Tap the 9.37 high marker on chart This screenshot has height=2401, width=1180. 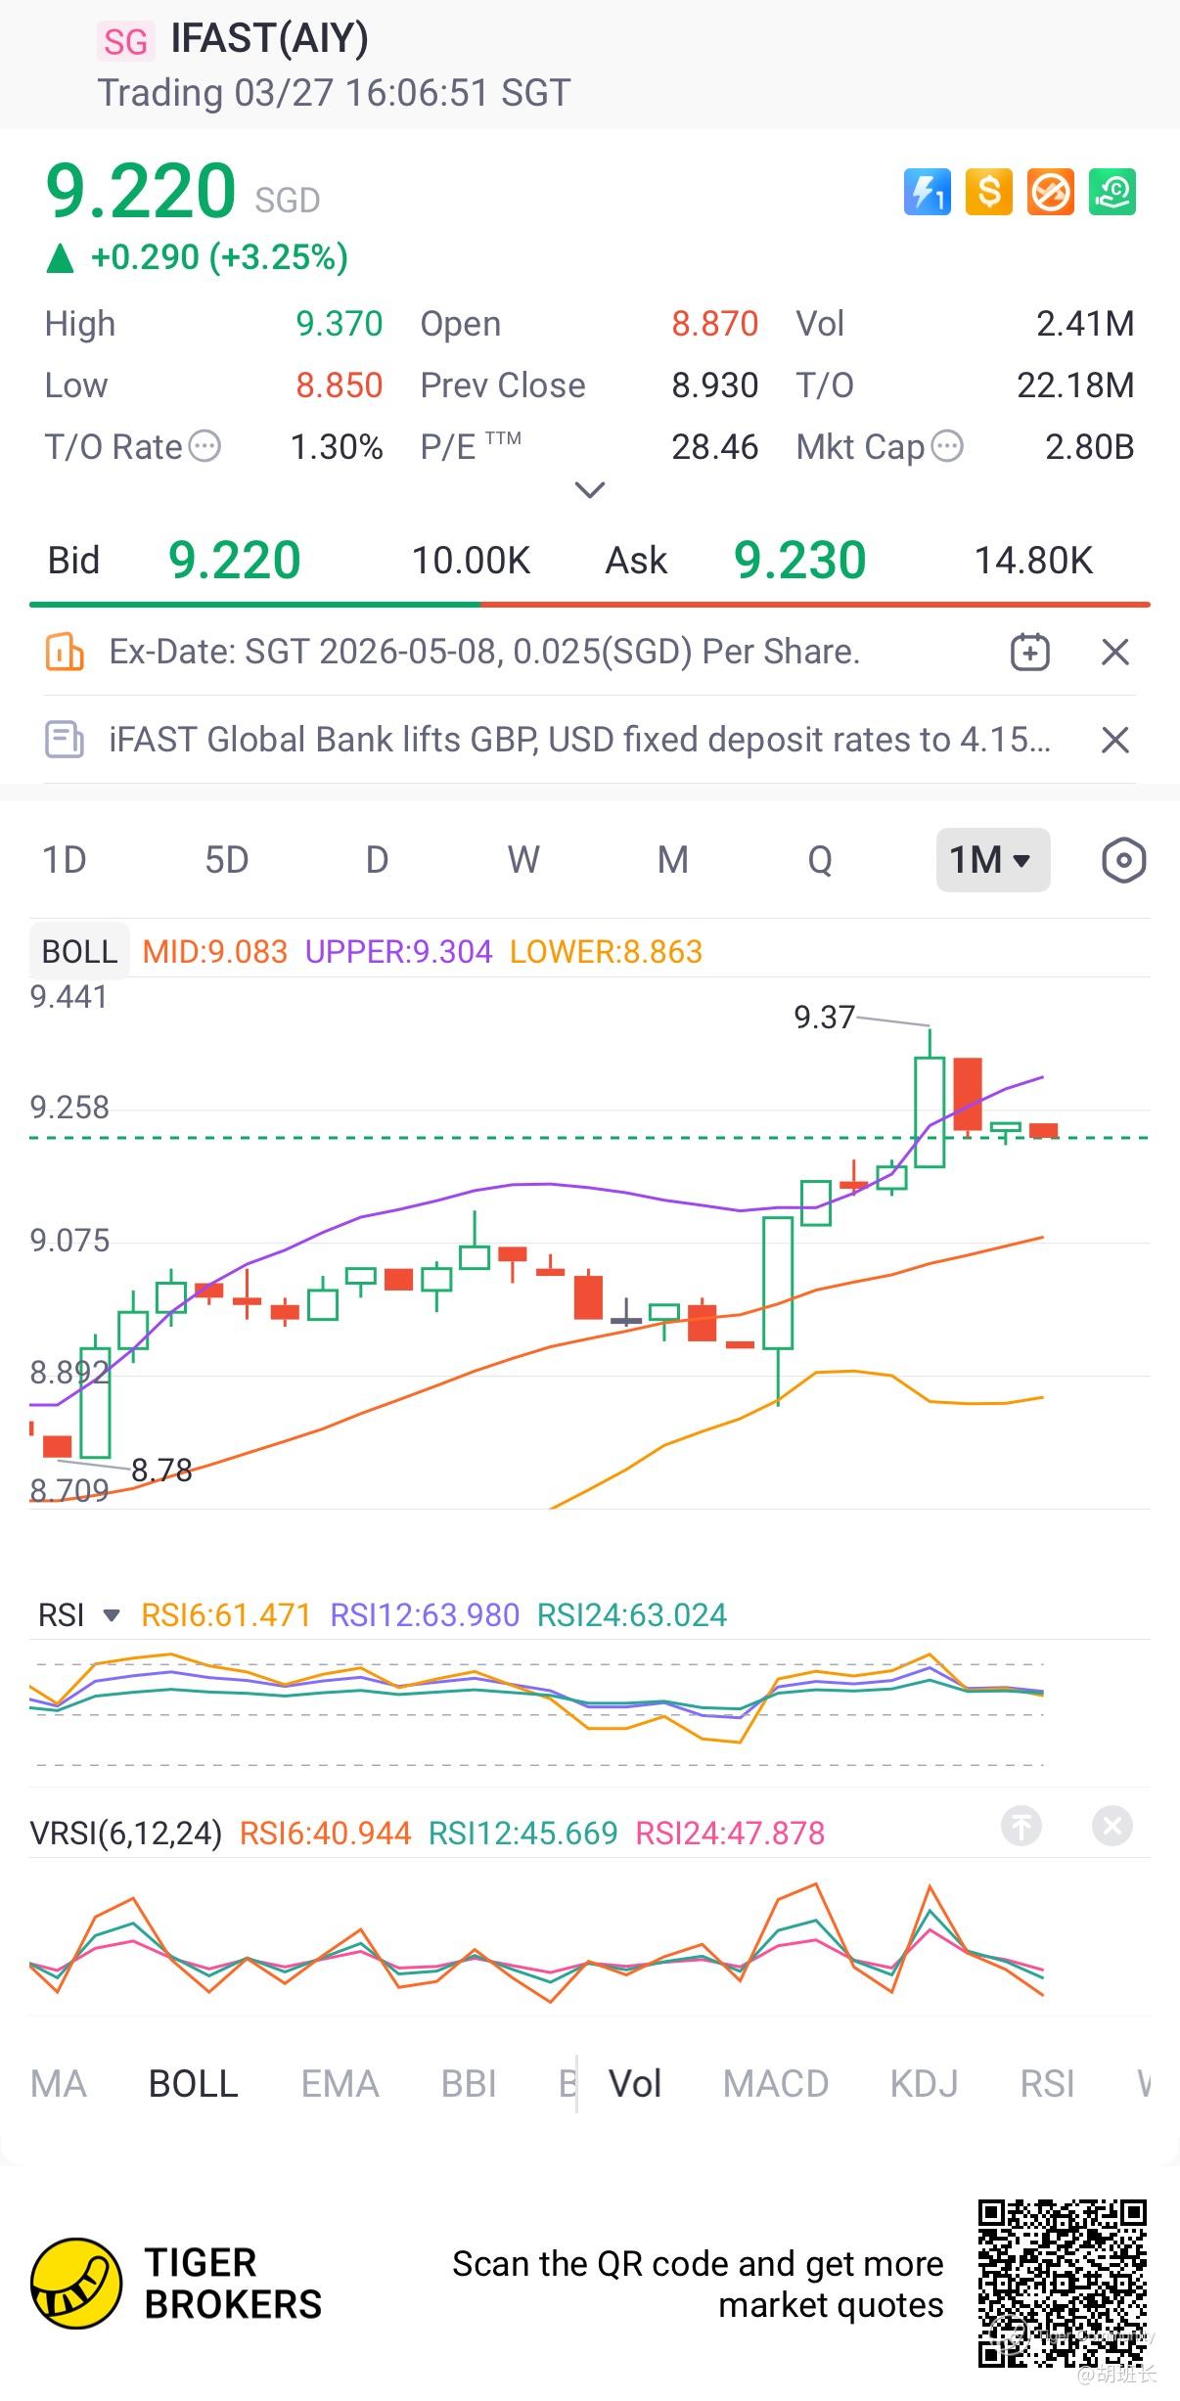824,1018
